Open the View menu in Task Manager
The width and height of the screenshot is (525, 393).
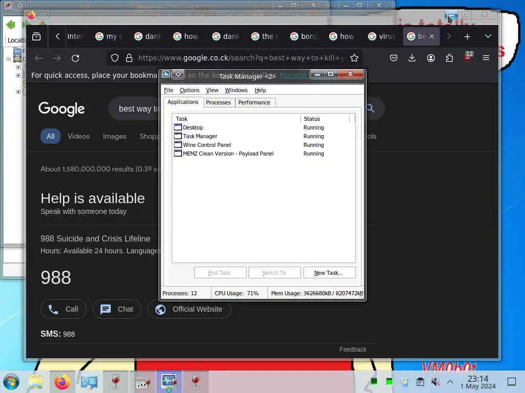[x=212, y=90]
